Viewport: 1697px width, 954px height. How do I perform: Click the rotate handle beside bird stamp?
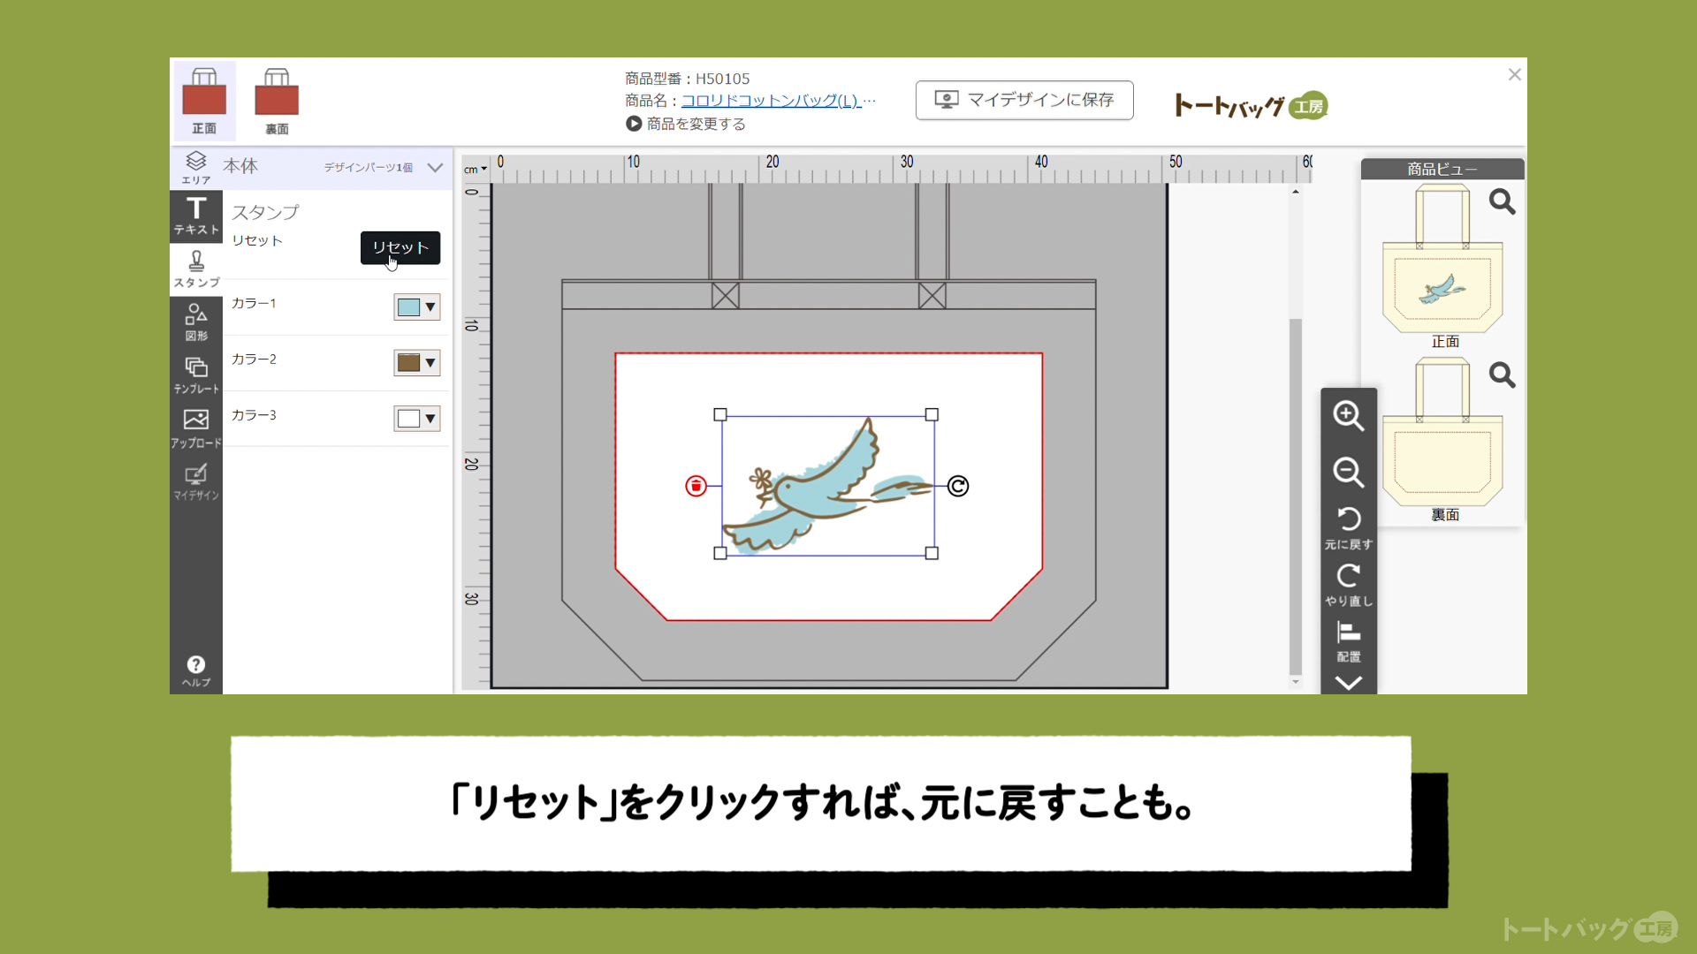(x=958, y=486)
